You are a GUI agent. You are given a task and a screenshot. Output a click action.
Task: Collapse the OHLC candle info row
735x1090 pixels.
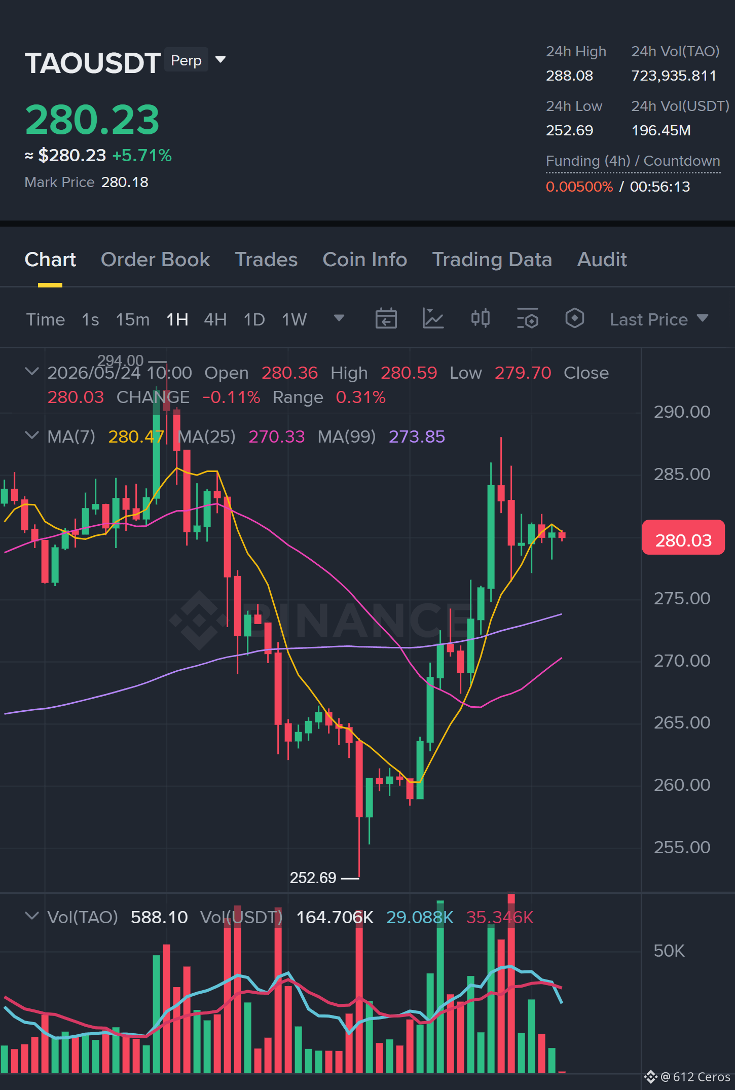click(32, 372)
